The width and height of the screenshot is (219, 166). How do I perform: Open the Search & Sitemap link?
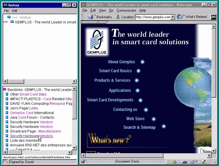[x=139, y=127]
